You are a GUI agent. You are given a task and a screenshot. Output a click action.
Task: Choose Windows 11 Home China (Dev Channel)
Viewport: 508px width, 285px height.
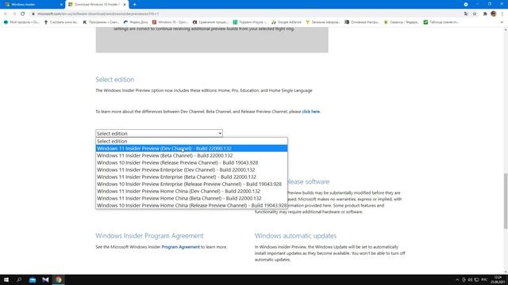click(191, 191)
